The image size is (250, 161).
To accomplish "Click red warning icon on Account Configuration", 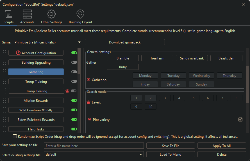I will tap(18, 53).
